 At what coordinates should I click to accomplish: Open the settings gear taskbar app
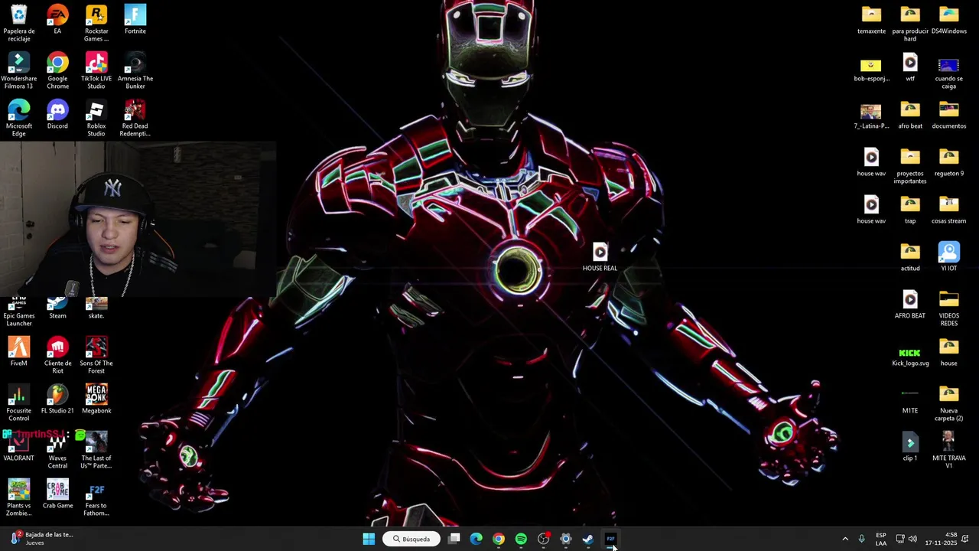click(x=565, y=539)
